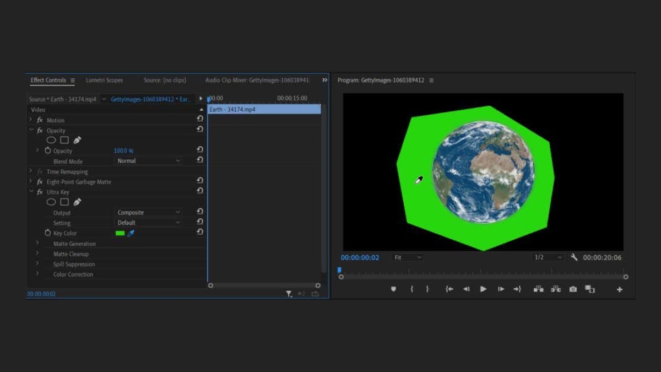
Task: Open the Button Editor plus icon
Action: click(619, 289)
